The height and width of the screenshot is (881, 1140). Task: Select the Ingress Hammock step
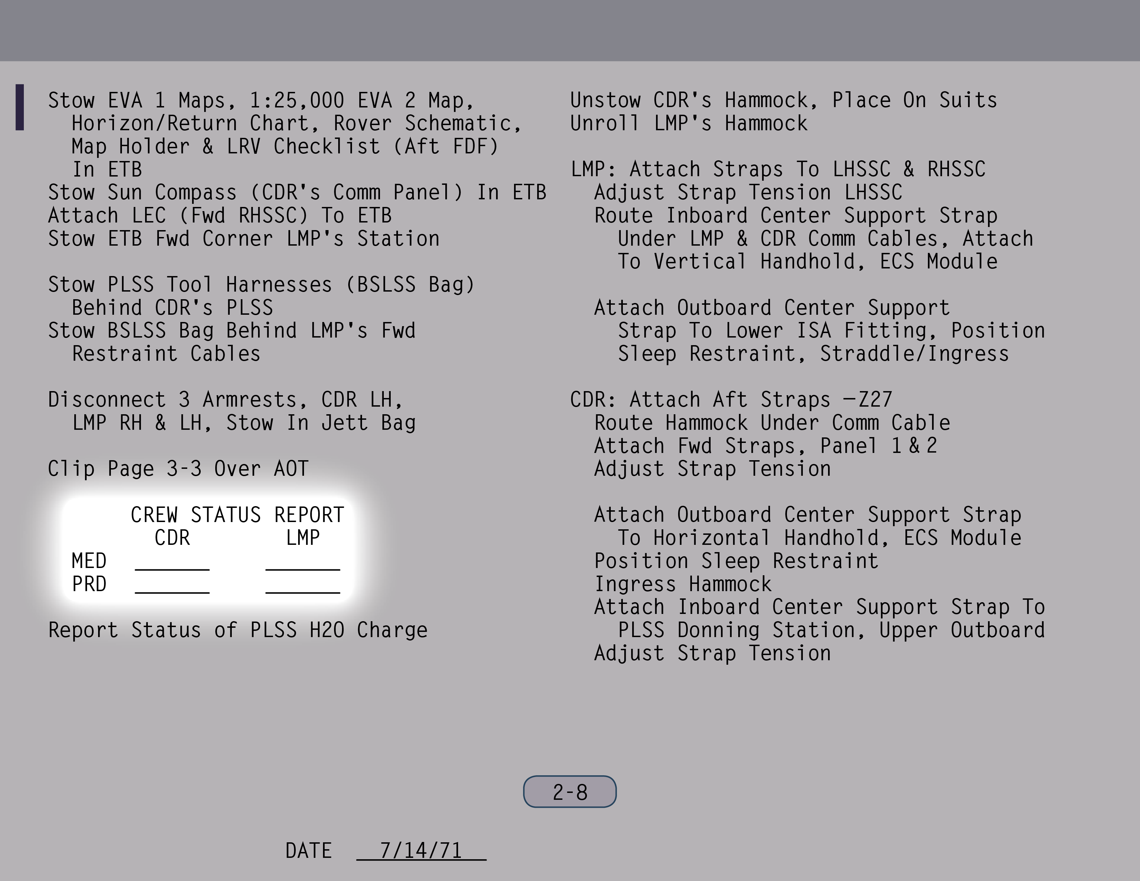point(682,584)
